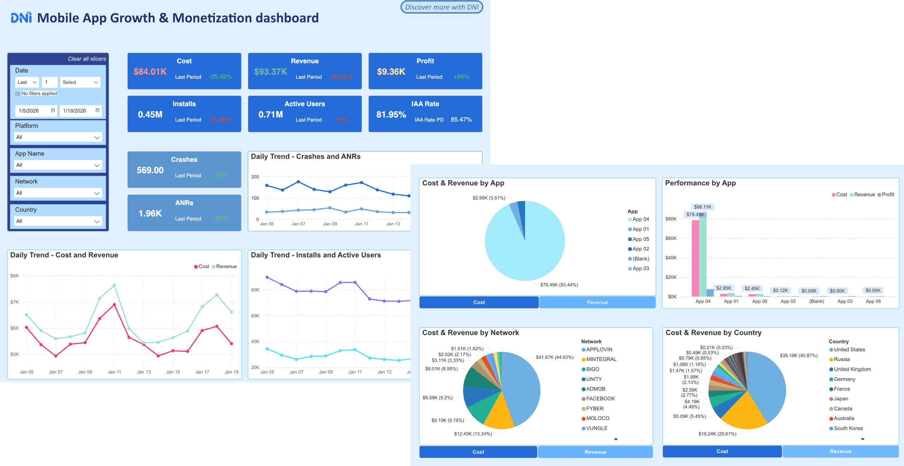Click Discover more with DNI button
Screen dimensions: 904x466
point(442,7)
